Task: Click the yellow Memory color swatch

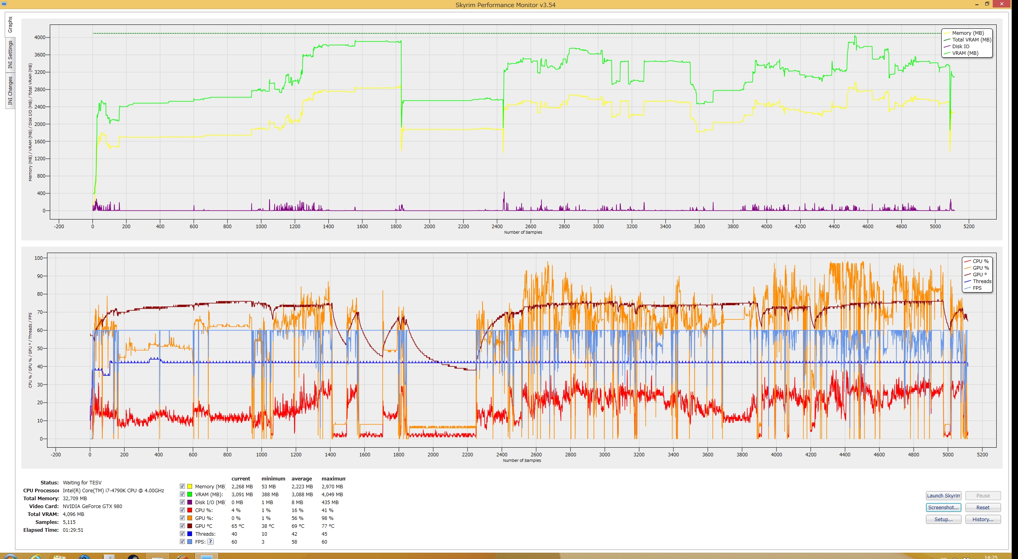Action: pos(190,486)
